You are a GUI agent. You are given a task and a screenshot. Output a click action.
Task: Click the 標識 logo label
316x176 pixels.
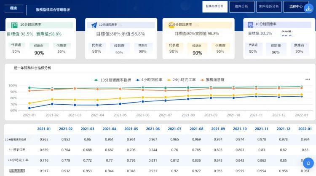pyautogui.click(x=14, y=8)
